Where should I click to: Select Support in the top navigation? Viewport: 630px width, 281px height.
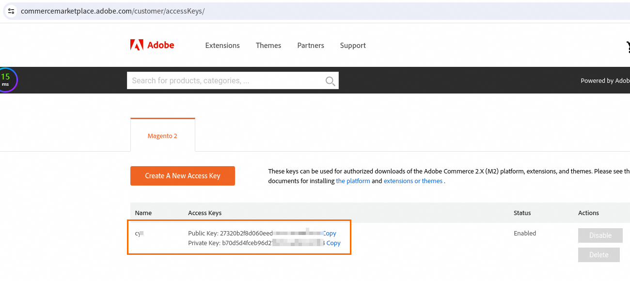[x=353, y=46]
